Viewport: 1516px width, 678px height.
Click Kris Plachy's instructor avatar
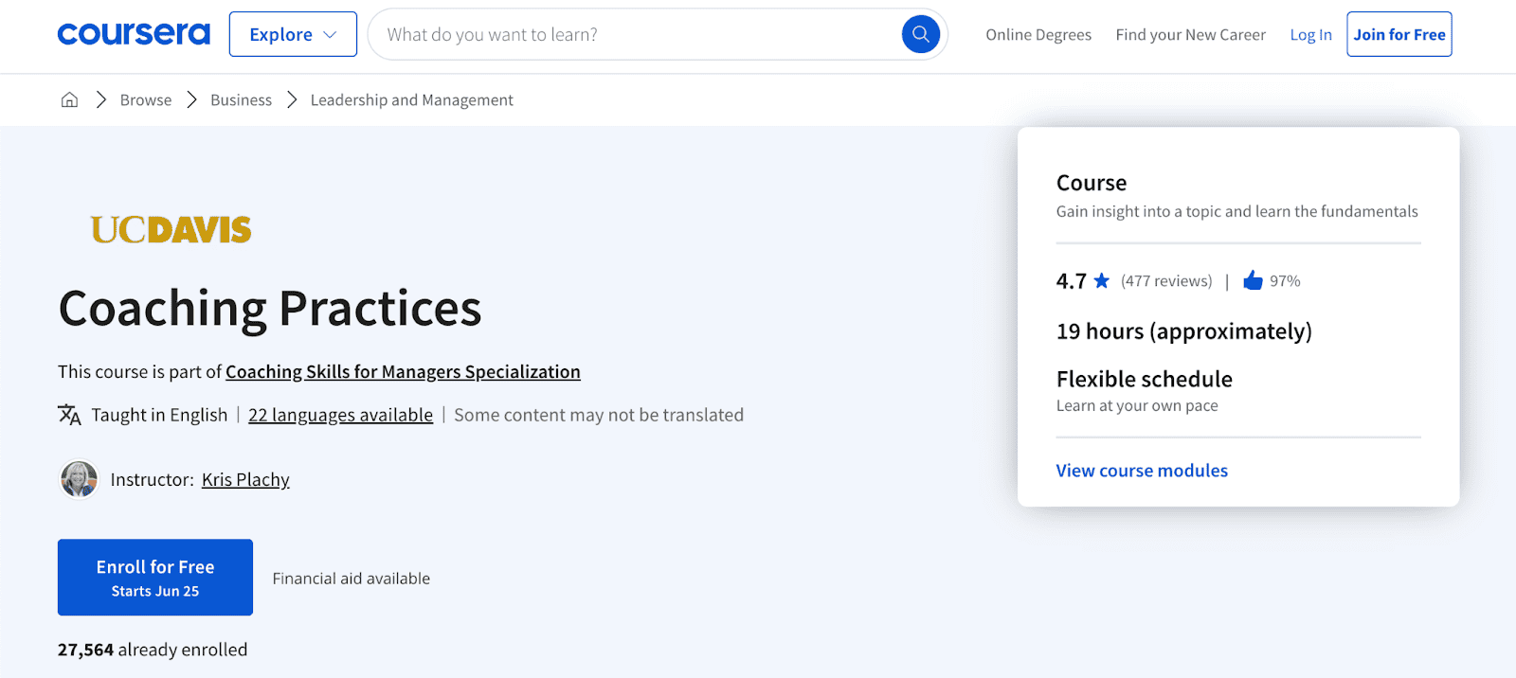click(x=79, y=479)
